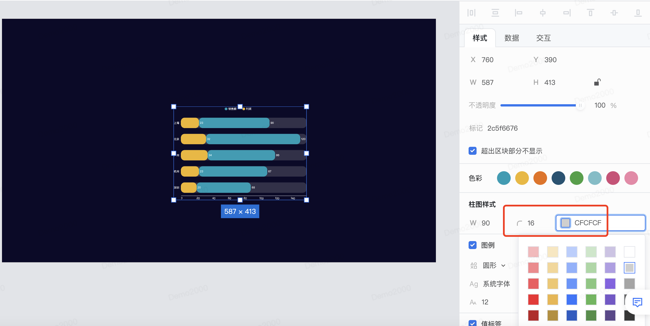Screen dimensions: 650x326
Task: Click the 上海 yellow bar in chart
Action: point(190,123)
